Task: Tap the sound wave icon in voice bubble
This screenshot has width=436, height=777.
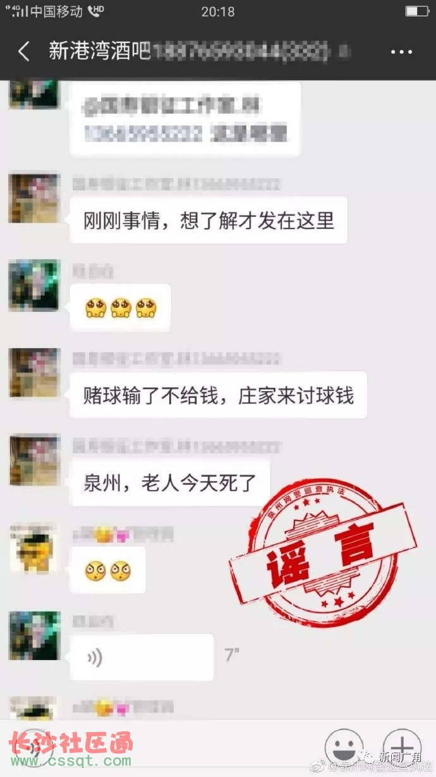Action: coord(95,658)
